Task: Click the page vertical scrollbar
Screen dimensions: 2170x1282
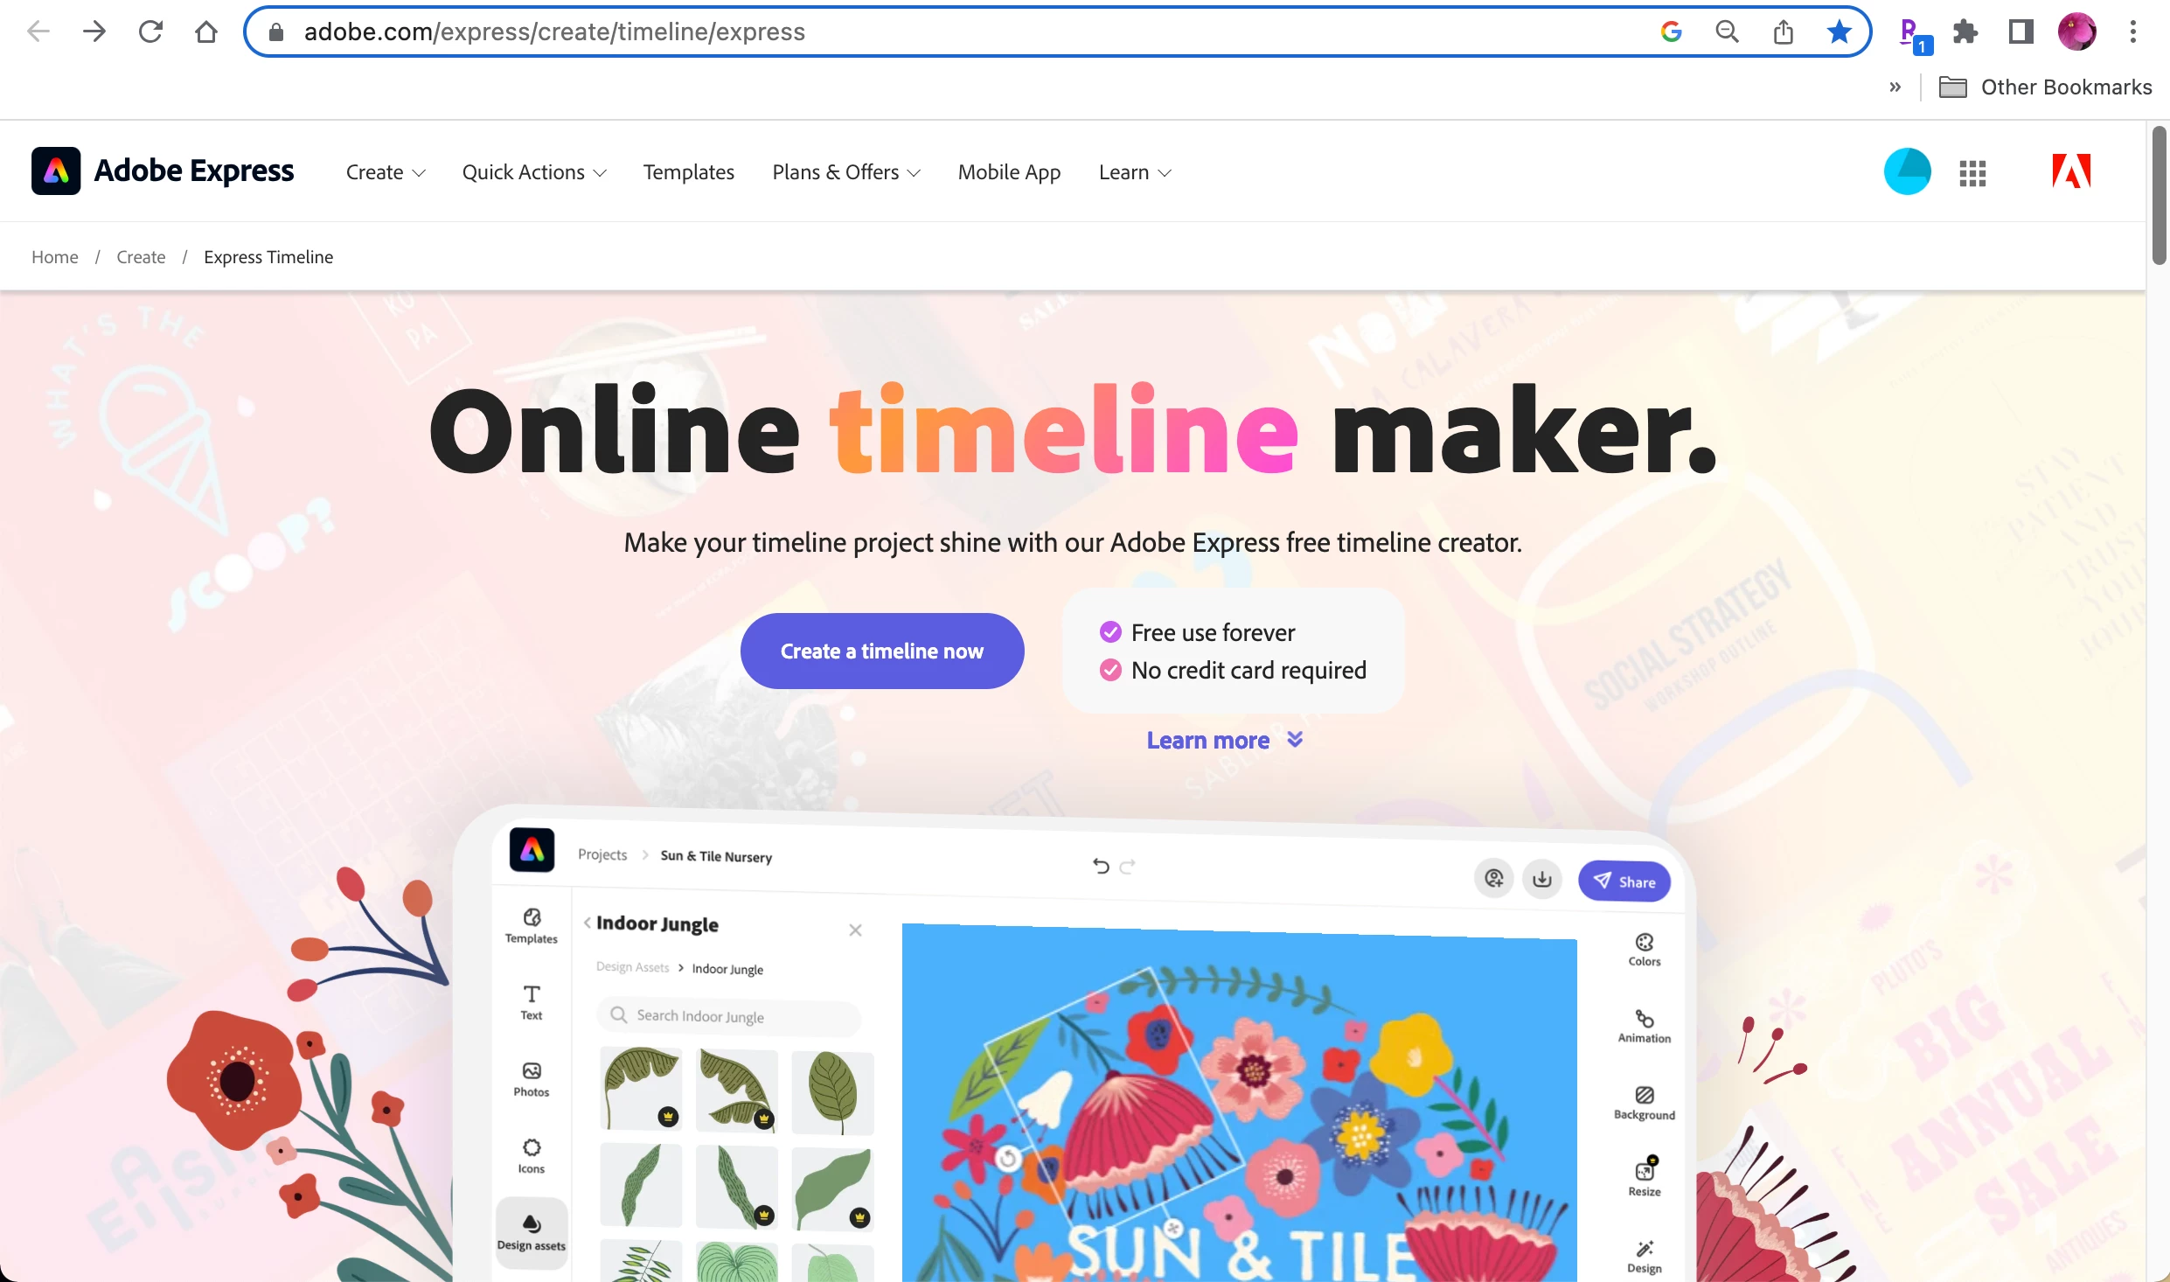Action: [2159, 195]
